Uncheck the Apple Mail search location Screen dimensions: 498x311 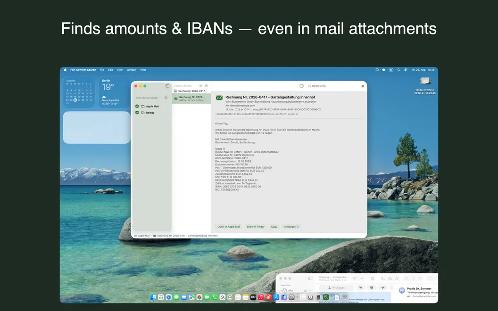click(x=137, y=106)
